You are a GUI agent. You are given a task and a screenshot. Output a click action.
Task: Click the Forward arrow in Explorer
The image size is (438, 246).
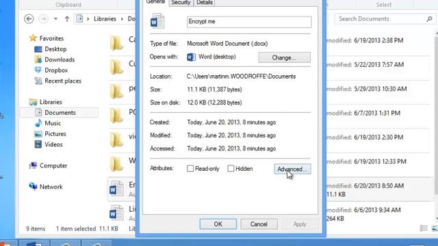click(x=43, y=19)
